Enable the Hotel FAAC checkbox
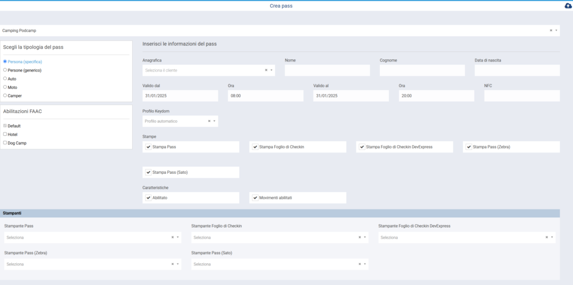Viewport: 573px width, 285px height. (x=5, y=134)
